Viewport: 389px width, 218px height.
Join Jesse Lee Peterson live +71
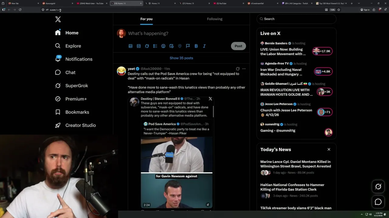(x=325, y=112)
